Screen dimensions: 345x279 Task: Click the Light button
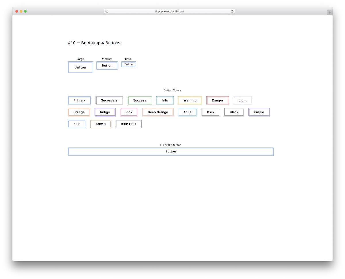(242, 100)
